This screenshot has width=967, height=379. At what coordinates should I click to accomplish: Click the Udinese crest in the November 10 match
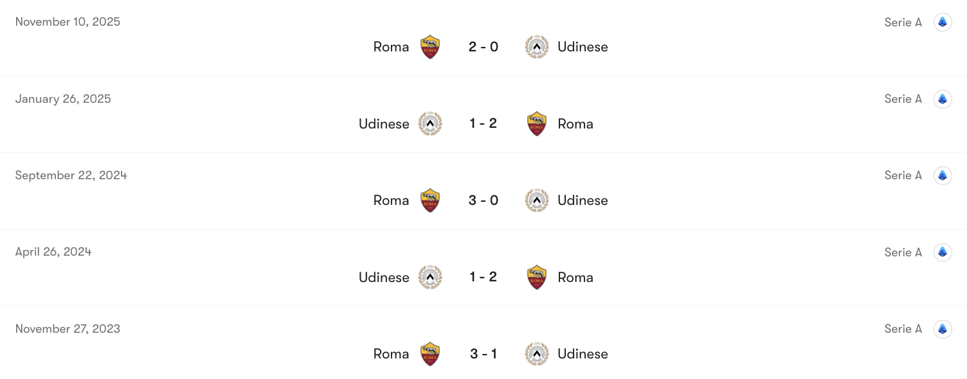click(537, 46)
